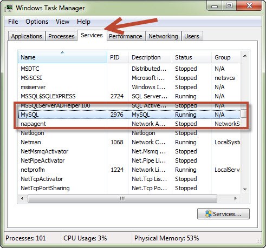Select the NetPipeActivator service row
266x248 pixels.
(x=129, y=160)
